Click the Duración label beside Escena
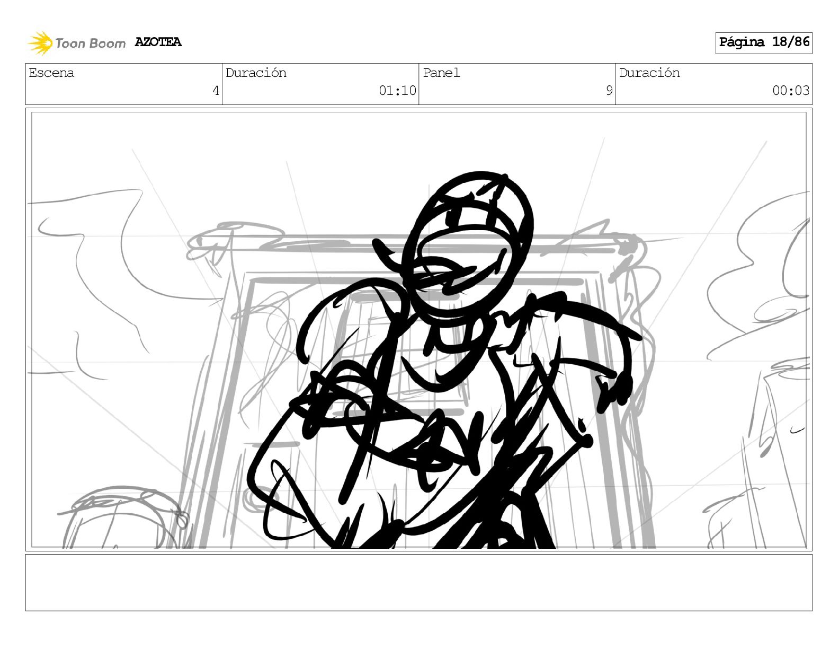Image resolution: width=839 pixels, height=649 pixels. click(256, 73)
